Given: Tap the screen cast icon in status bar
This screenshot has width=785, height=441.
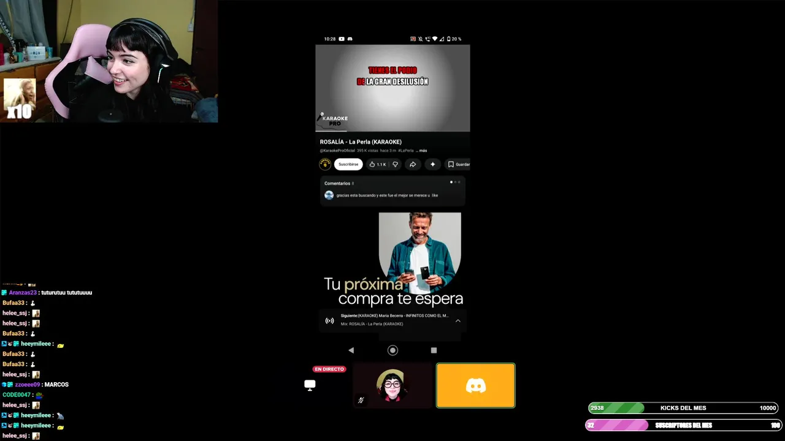Looking at the screenshot, I should coord(413,39).
